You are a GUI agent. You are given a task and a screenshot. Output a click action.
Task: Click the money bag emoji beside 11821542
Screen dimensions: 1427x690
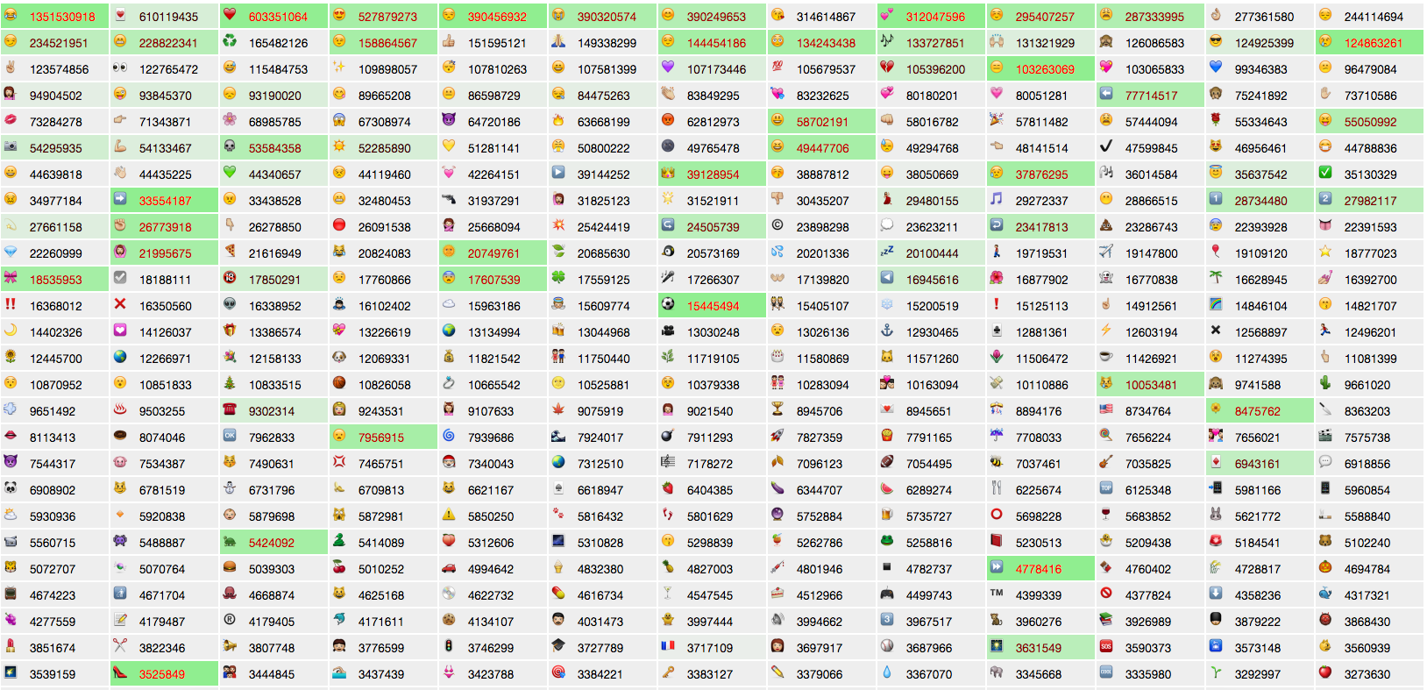(449, 357)
